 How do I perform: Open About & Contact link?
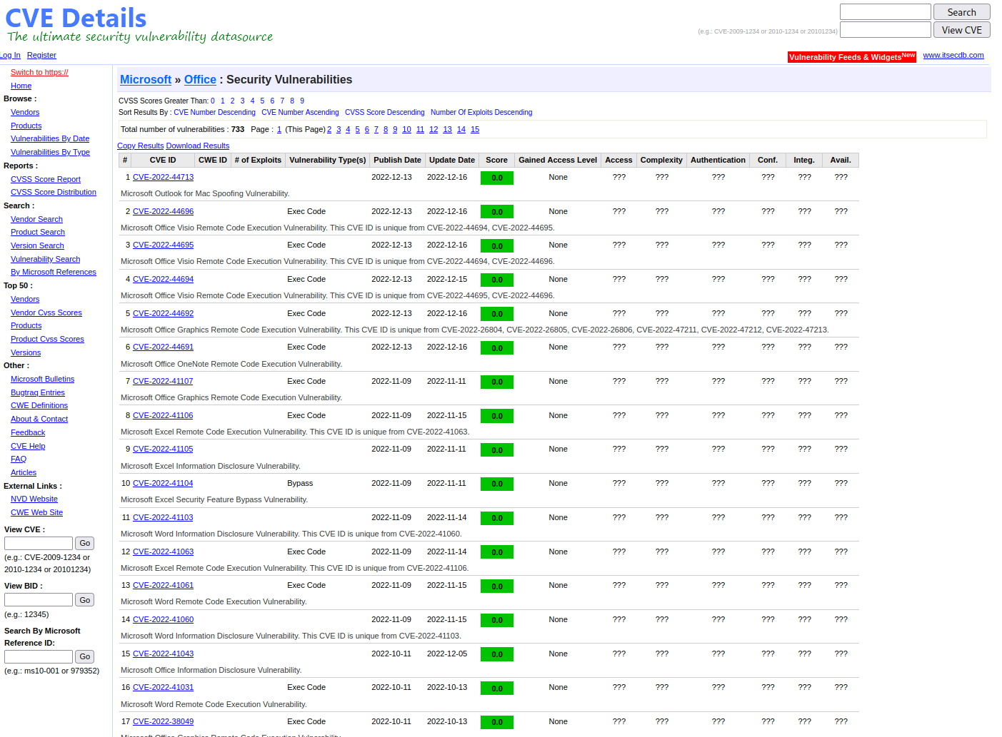click(39, 419)
